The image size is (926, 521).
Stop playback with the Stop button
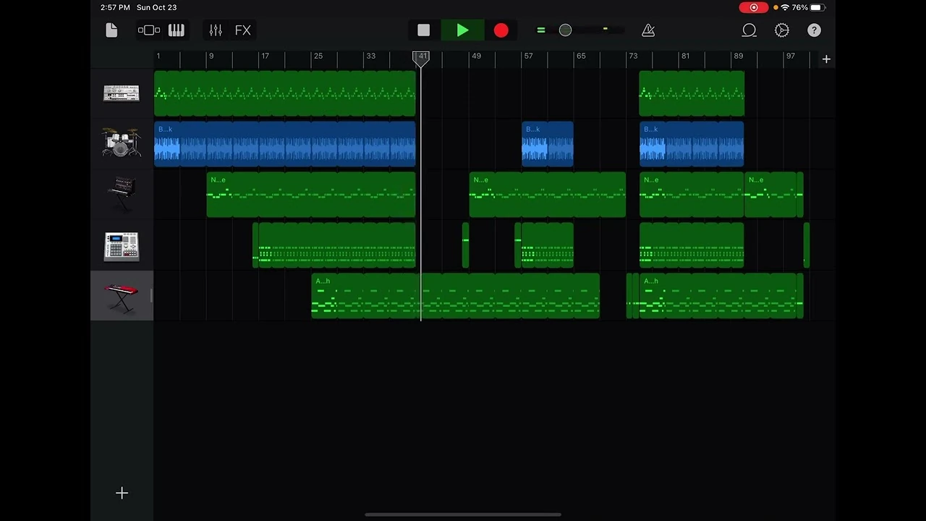tap(423, 30)
